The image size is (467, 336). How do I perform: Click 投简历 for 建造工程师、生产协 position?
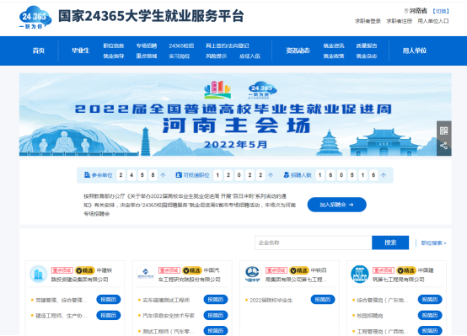pyautogui.click(x=109, y=315)
